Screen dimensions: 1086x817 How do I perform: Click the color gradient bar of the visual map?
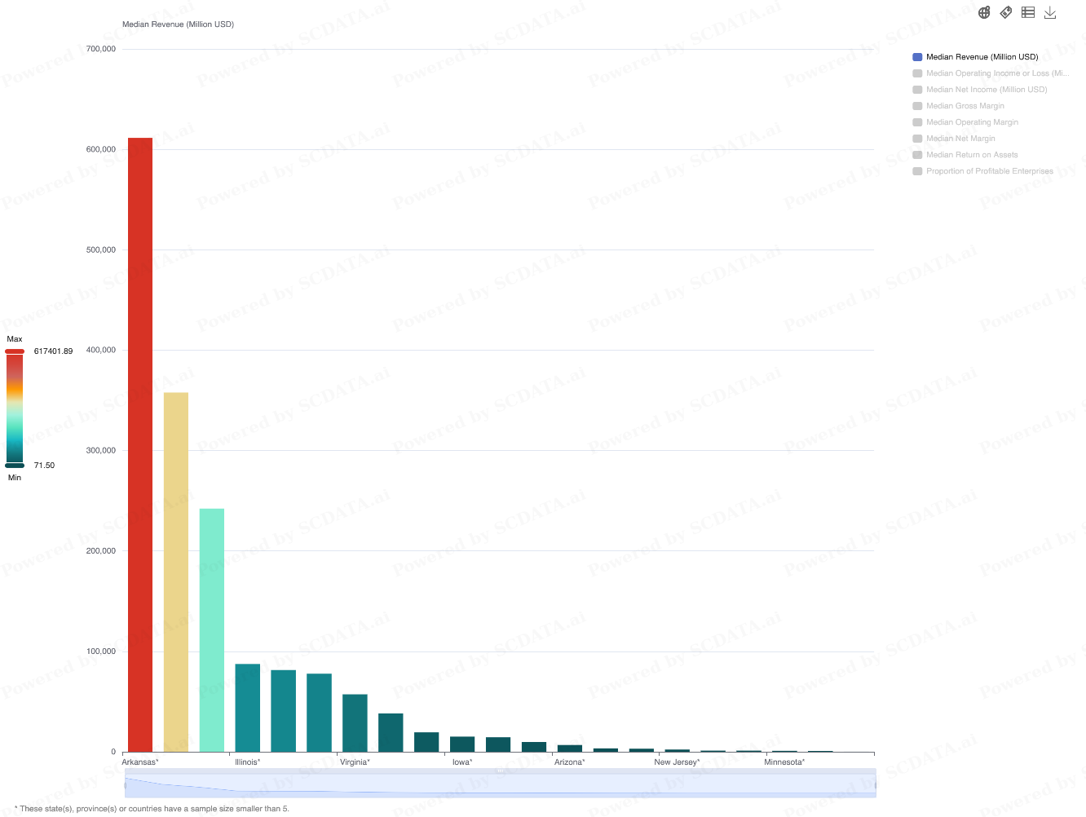tap(15, 408)
